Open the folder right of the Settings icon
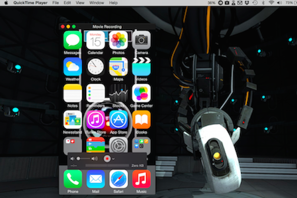 pyautogui.click(x=141, y=145)
